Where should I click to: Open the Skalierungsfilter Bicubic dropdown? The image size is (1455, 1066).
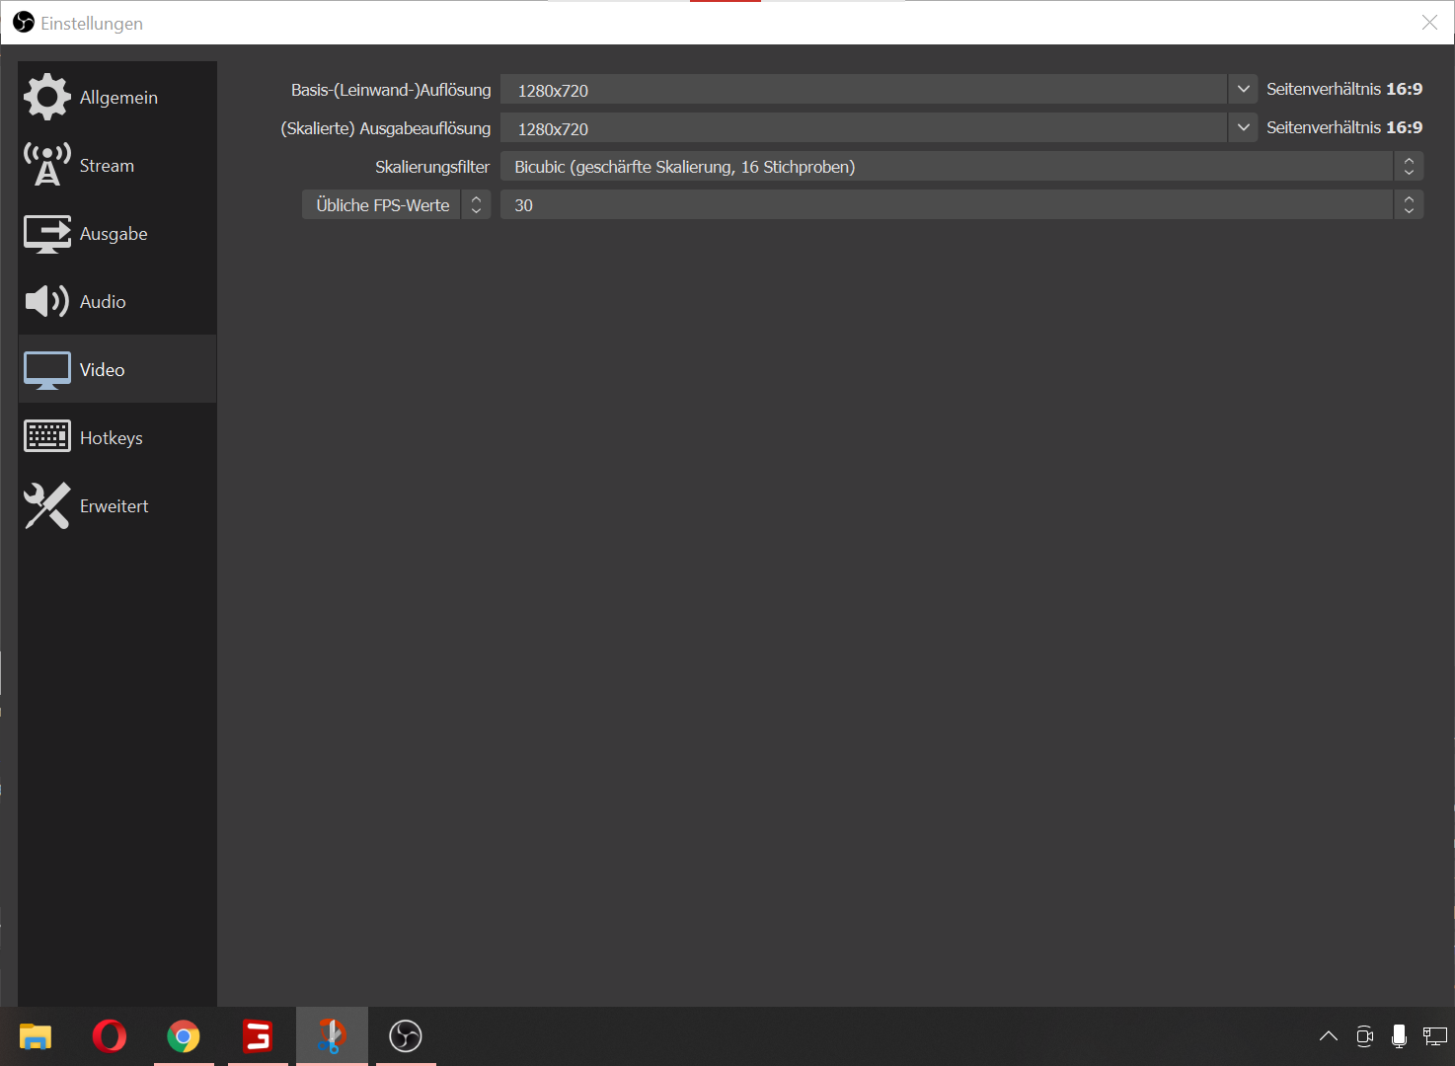(959, 167)
